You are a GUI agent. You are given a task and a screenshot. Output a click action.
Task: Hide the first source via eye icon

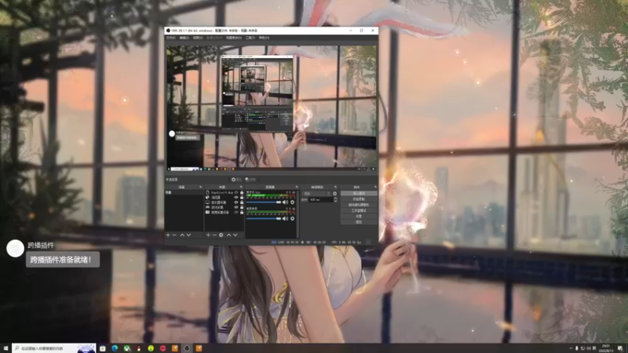(236, 192)
